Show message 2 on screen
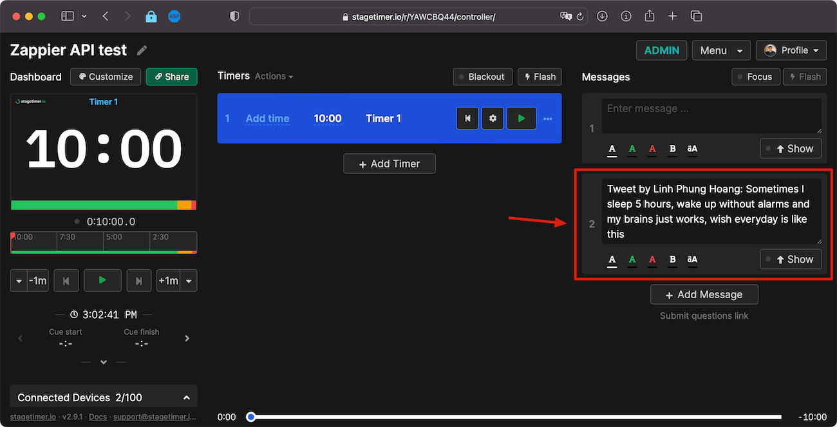Screen dimensions: 837x427 tap(791, 260)
